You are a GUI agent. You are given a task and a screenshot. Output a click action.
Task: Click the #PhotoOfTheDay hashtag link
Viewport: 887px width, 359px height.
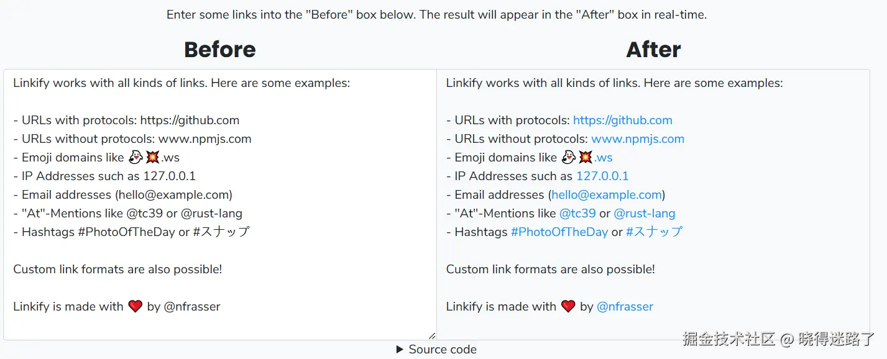pos(559,232)
